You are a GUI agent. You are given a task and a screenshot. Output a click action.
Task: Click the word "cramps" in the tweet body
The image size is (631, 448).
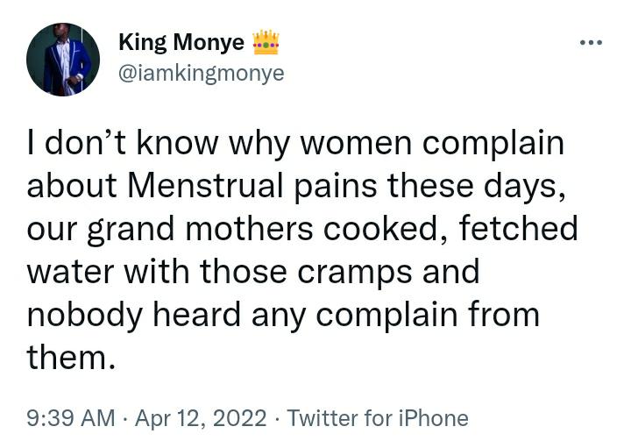coord(355,274)
